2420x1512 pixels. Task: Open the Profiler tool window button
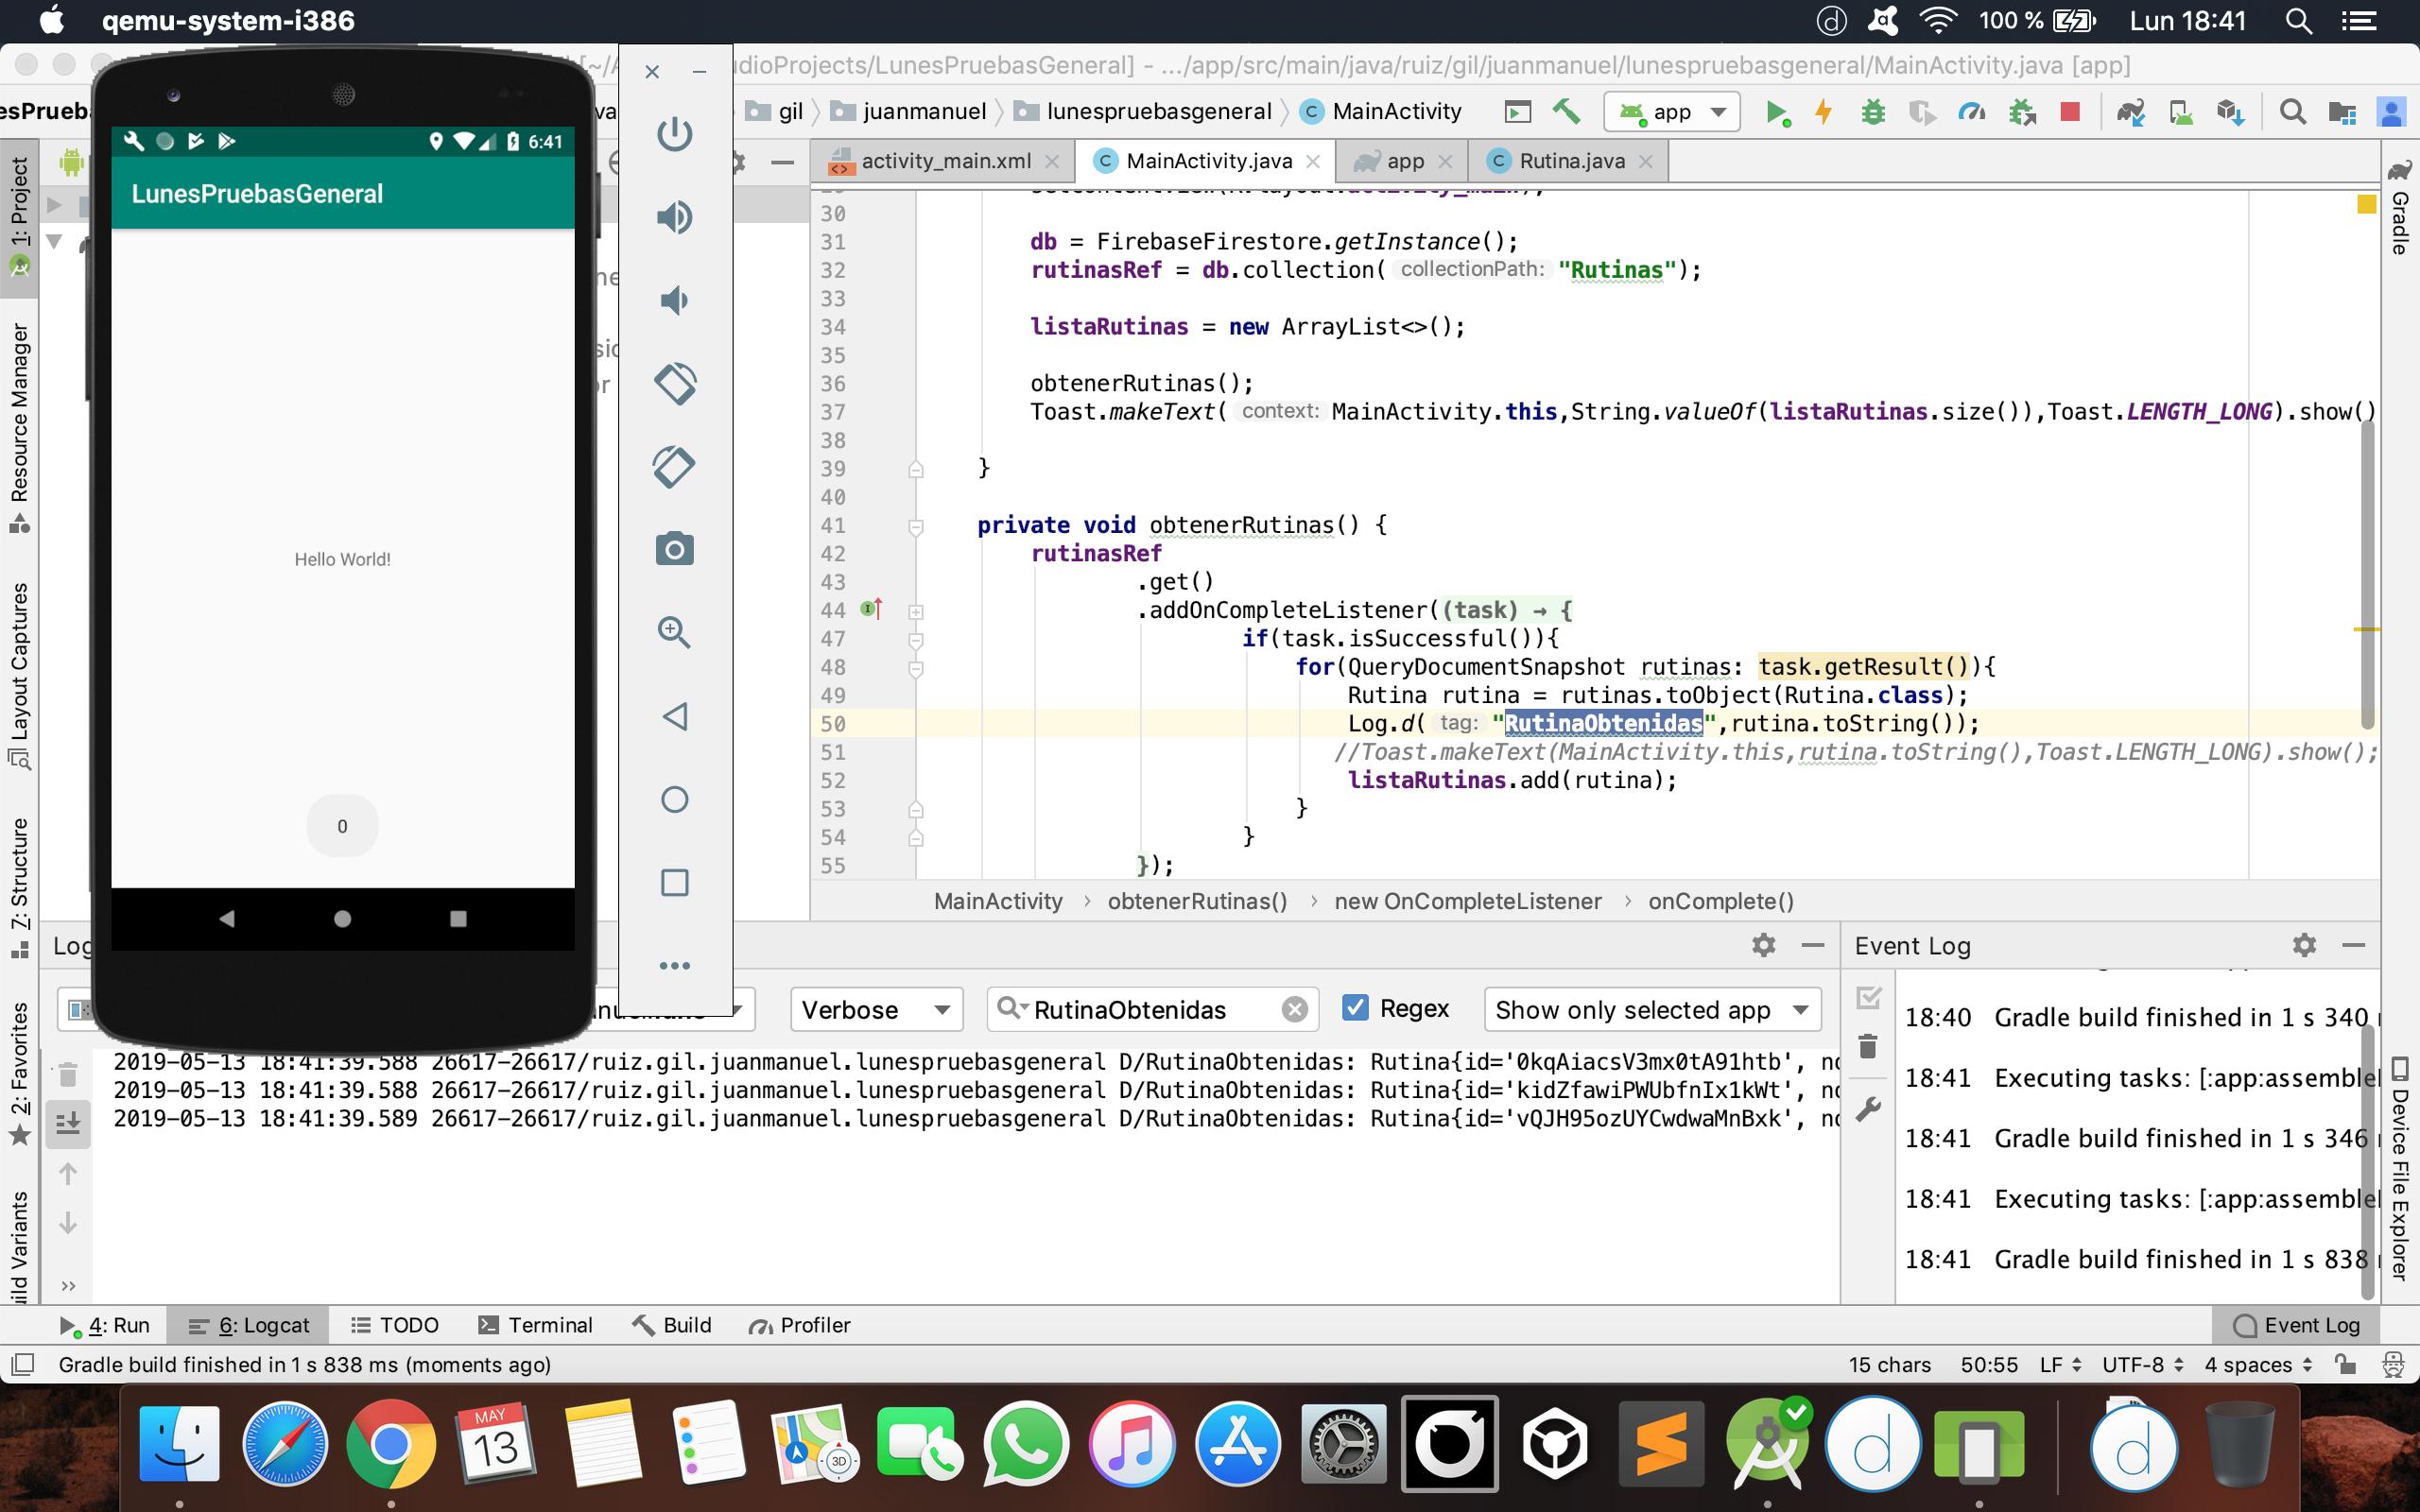(x=800, y=1325)
